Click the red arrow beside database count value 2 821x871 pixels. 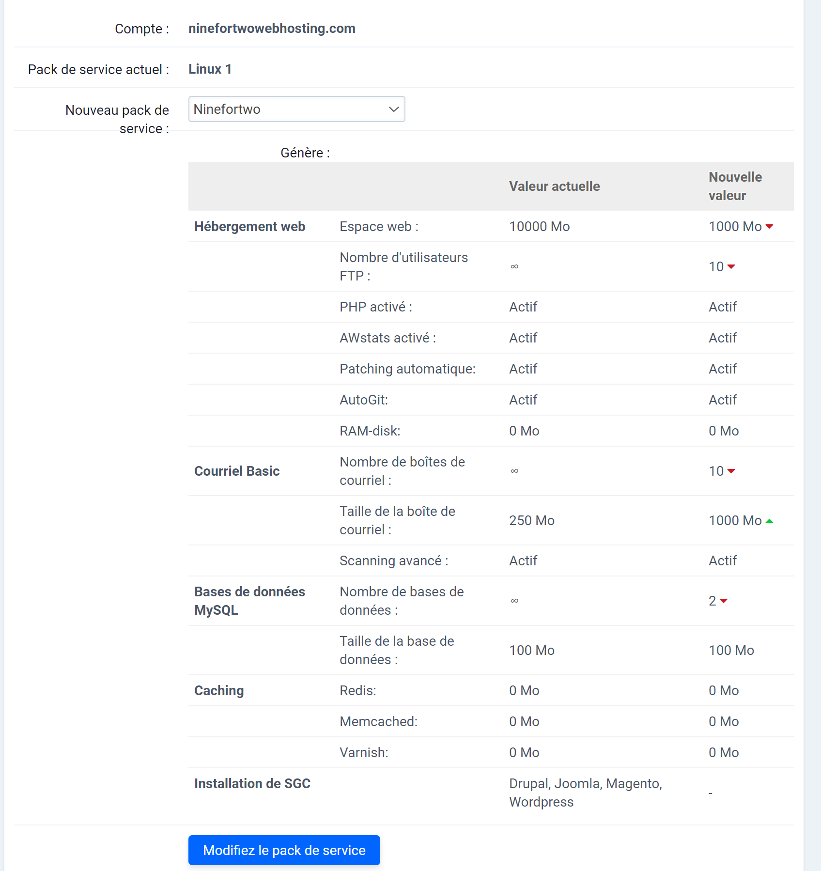[x=725, y=601]
